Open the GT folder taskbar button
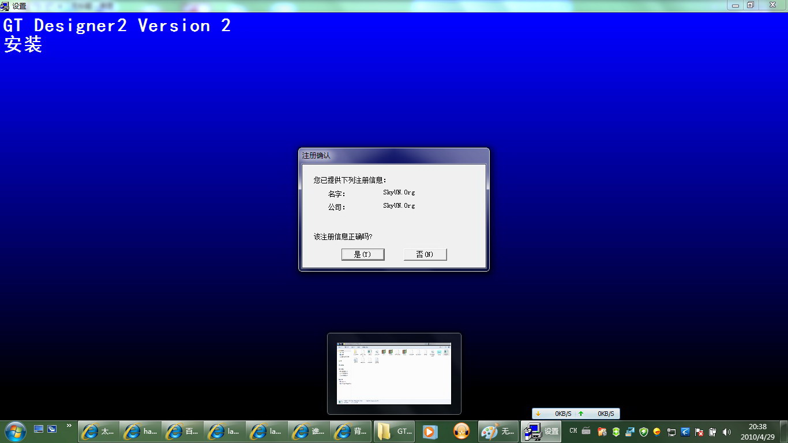Screen dimensions: 788x443 click(395, 431)
